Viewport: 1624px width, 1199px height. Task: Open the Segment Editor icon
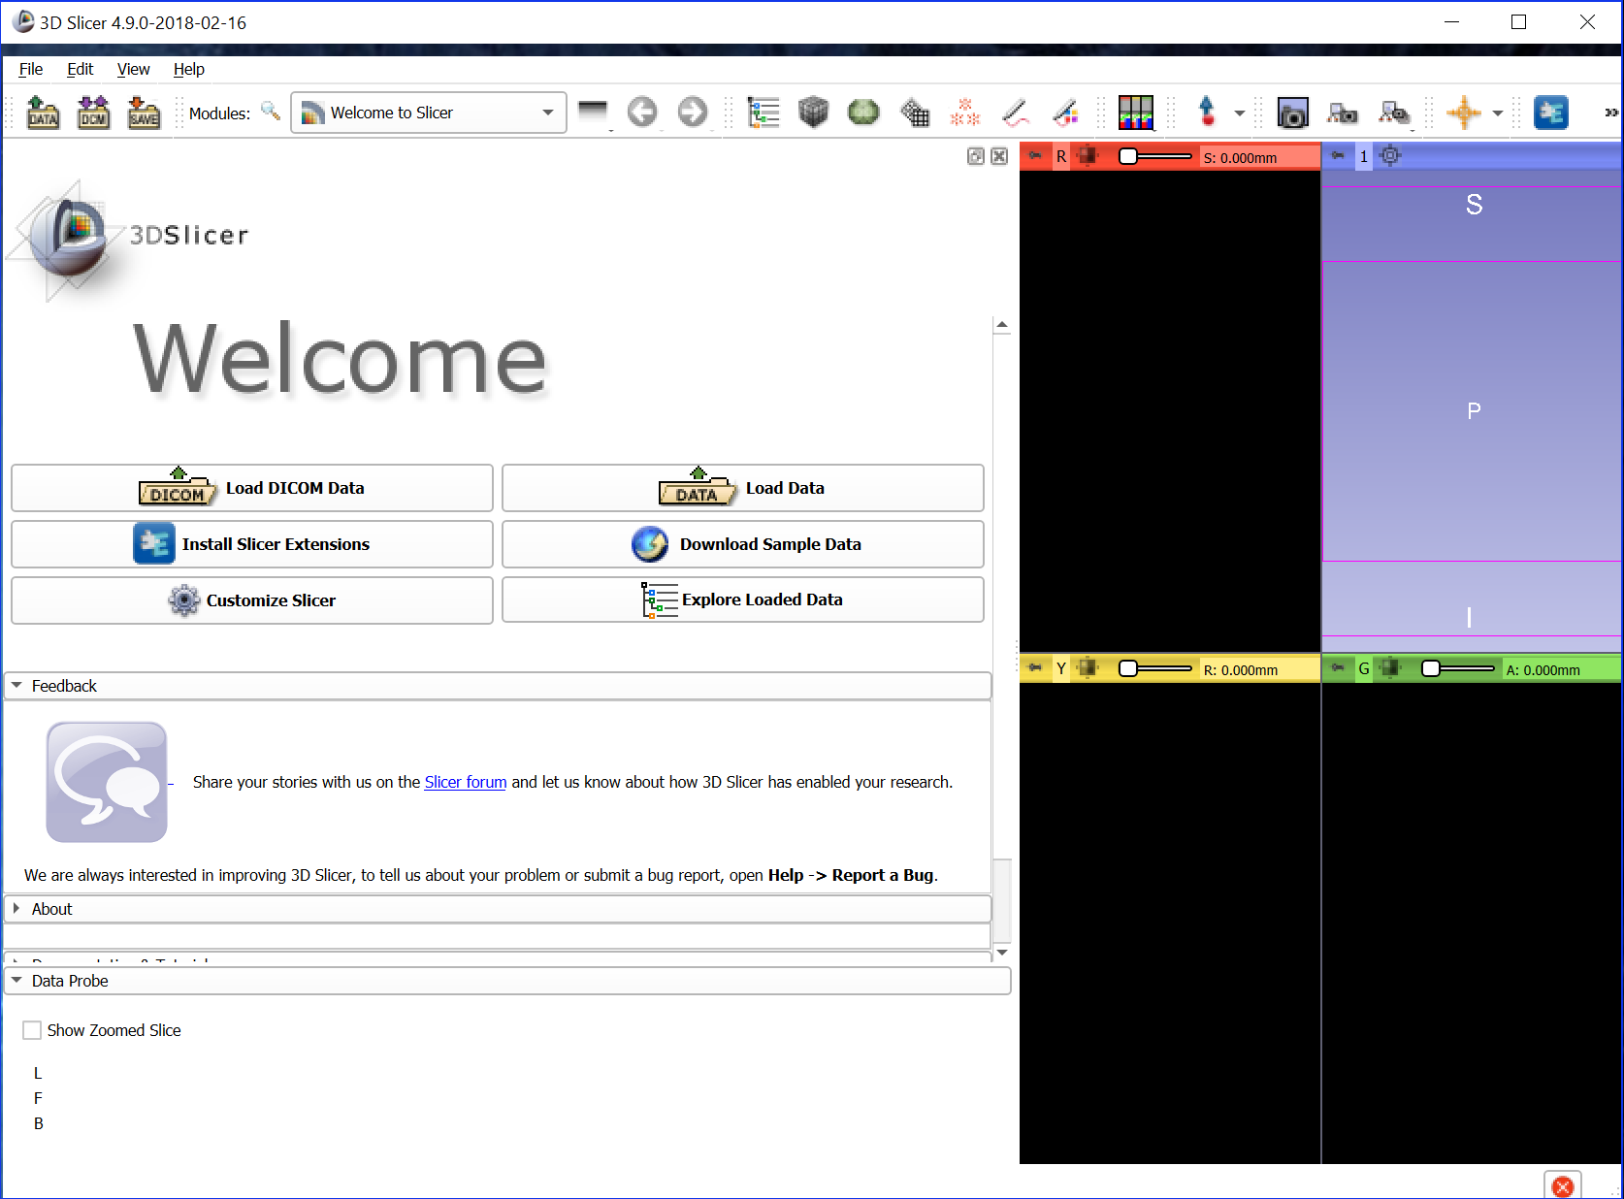coord(1065,113)
